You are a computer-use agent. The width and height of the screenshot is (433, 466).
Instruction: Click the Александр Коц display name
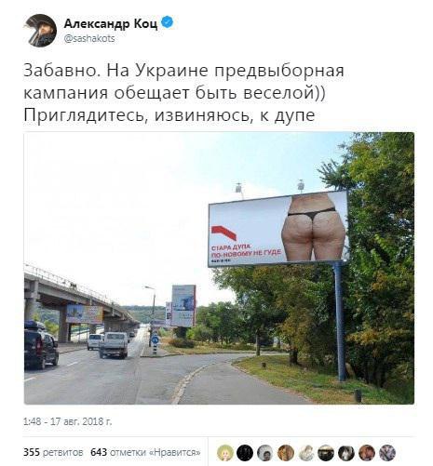(x=111, y=23)
